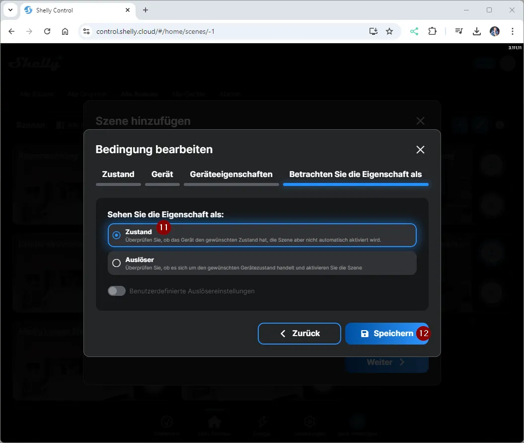This screenshot has width=524, height=443.
Task: Expand the tab search dropdown arrow
Action: (x=10, y=10)
